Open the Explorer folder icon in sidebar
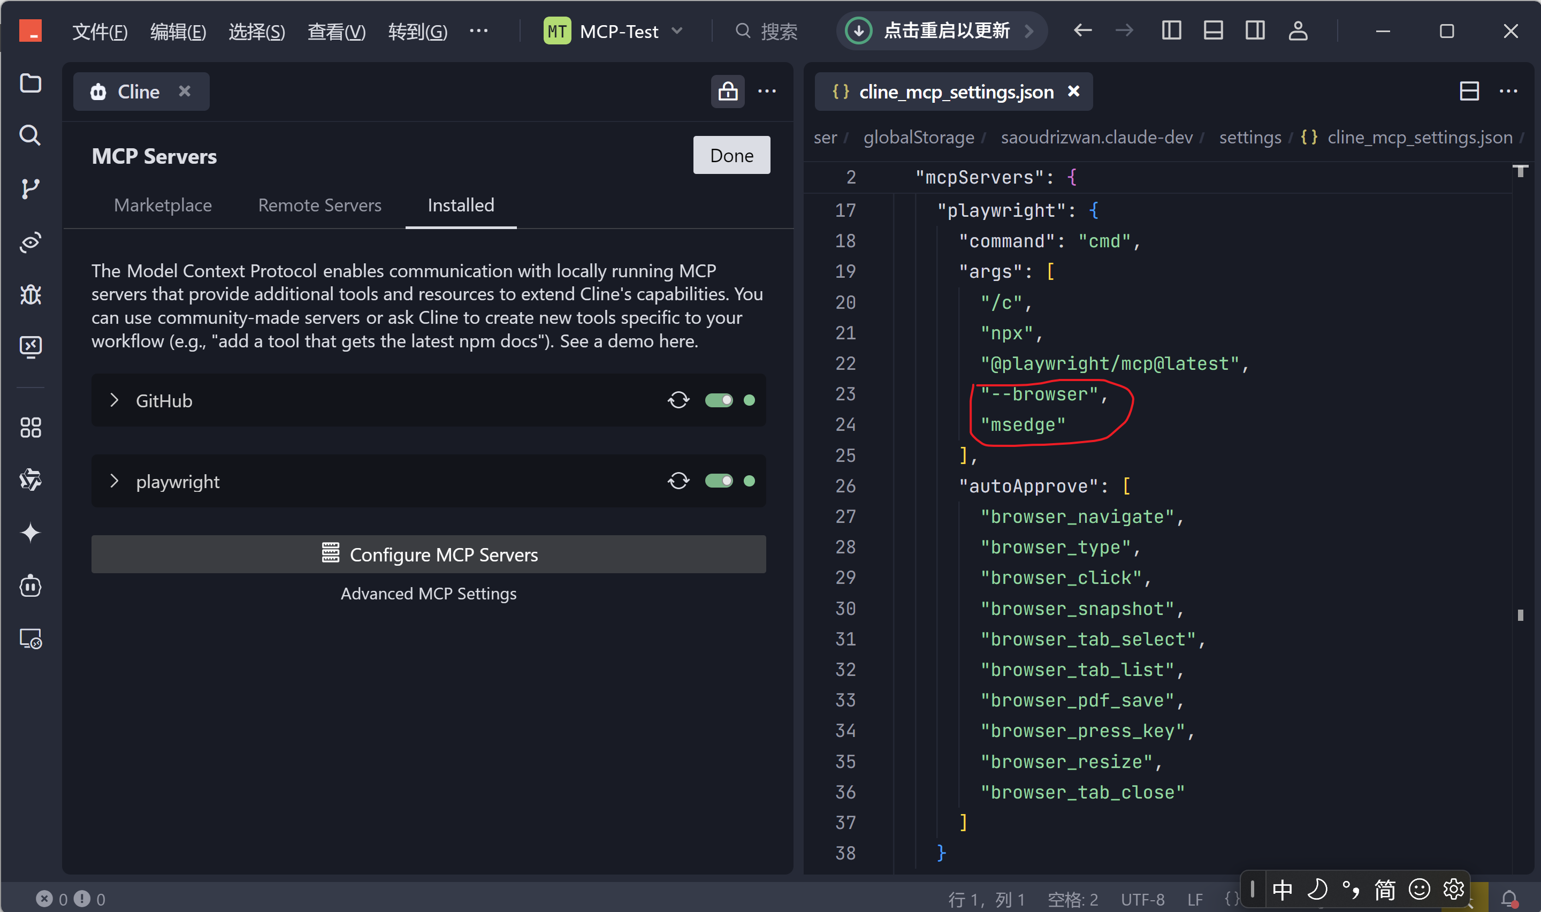Image resolution: width=1541 pixels, height=912 pixels. pos(30,83)
